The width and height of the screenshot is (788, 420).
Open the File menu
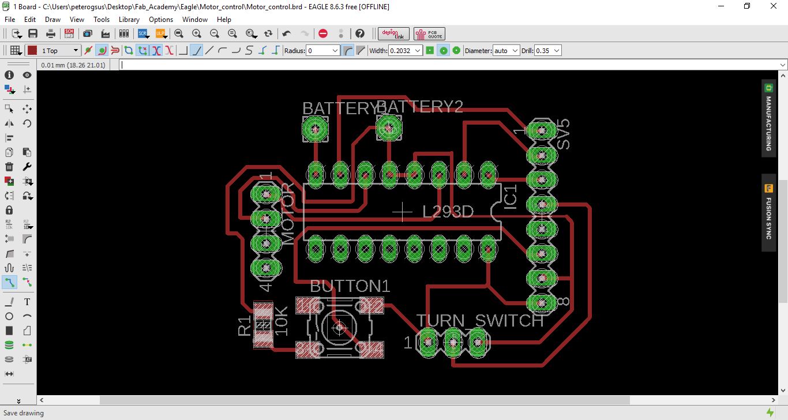tap(10, 20)
